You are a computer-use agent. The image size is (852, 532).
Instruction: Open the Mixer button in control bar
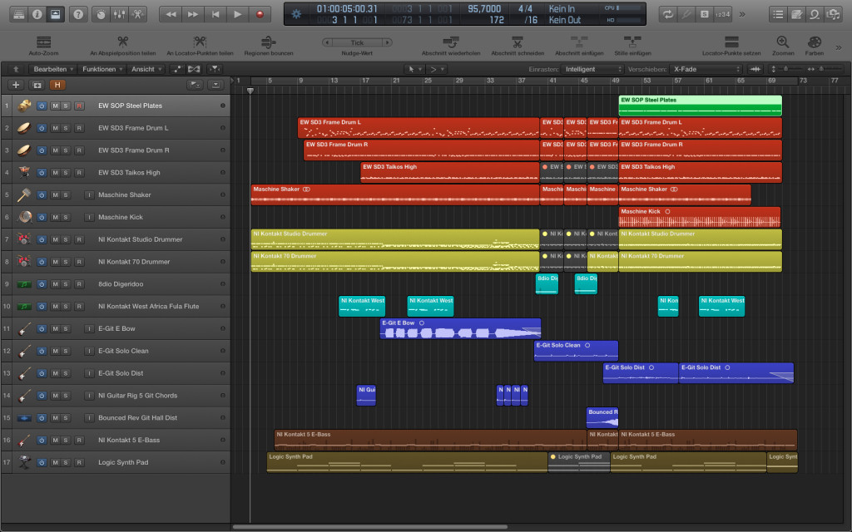click(120, 14)
